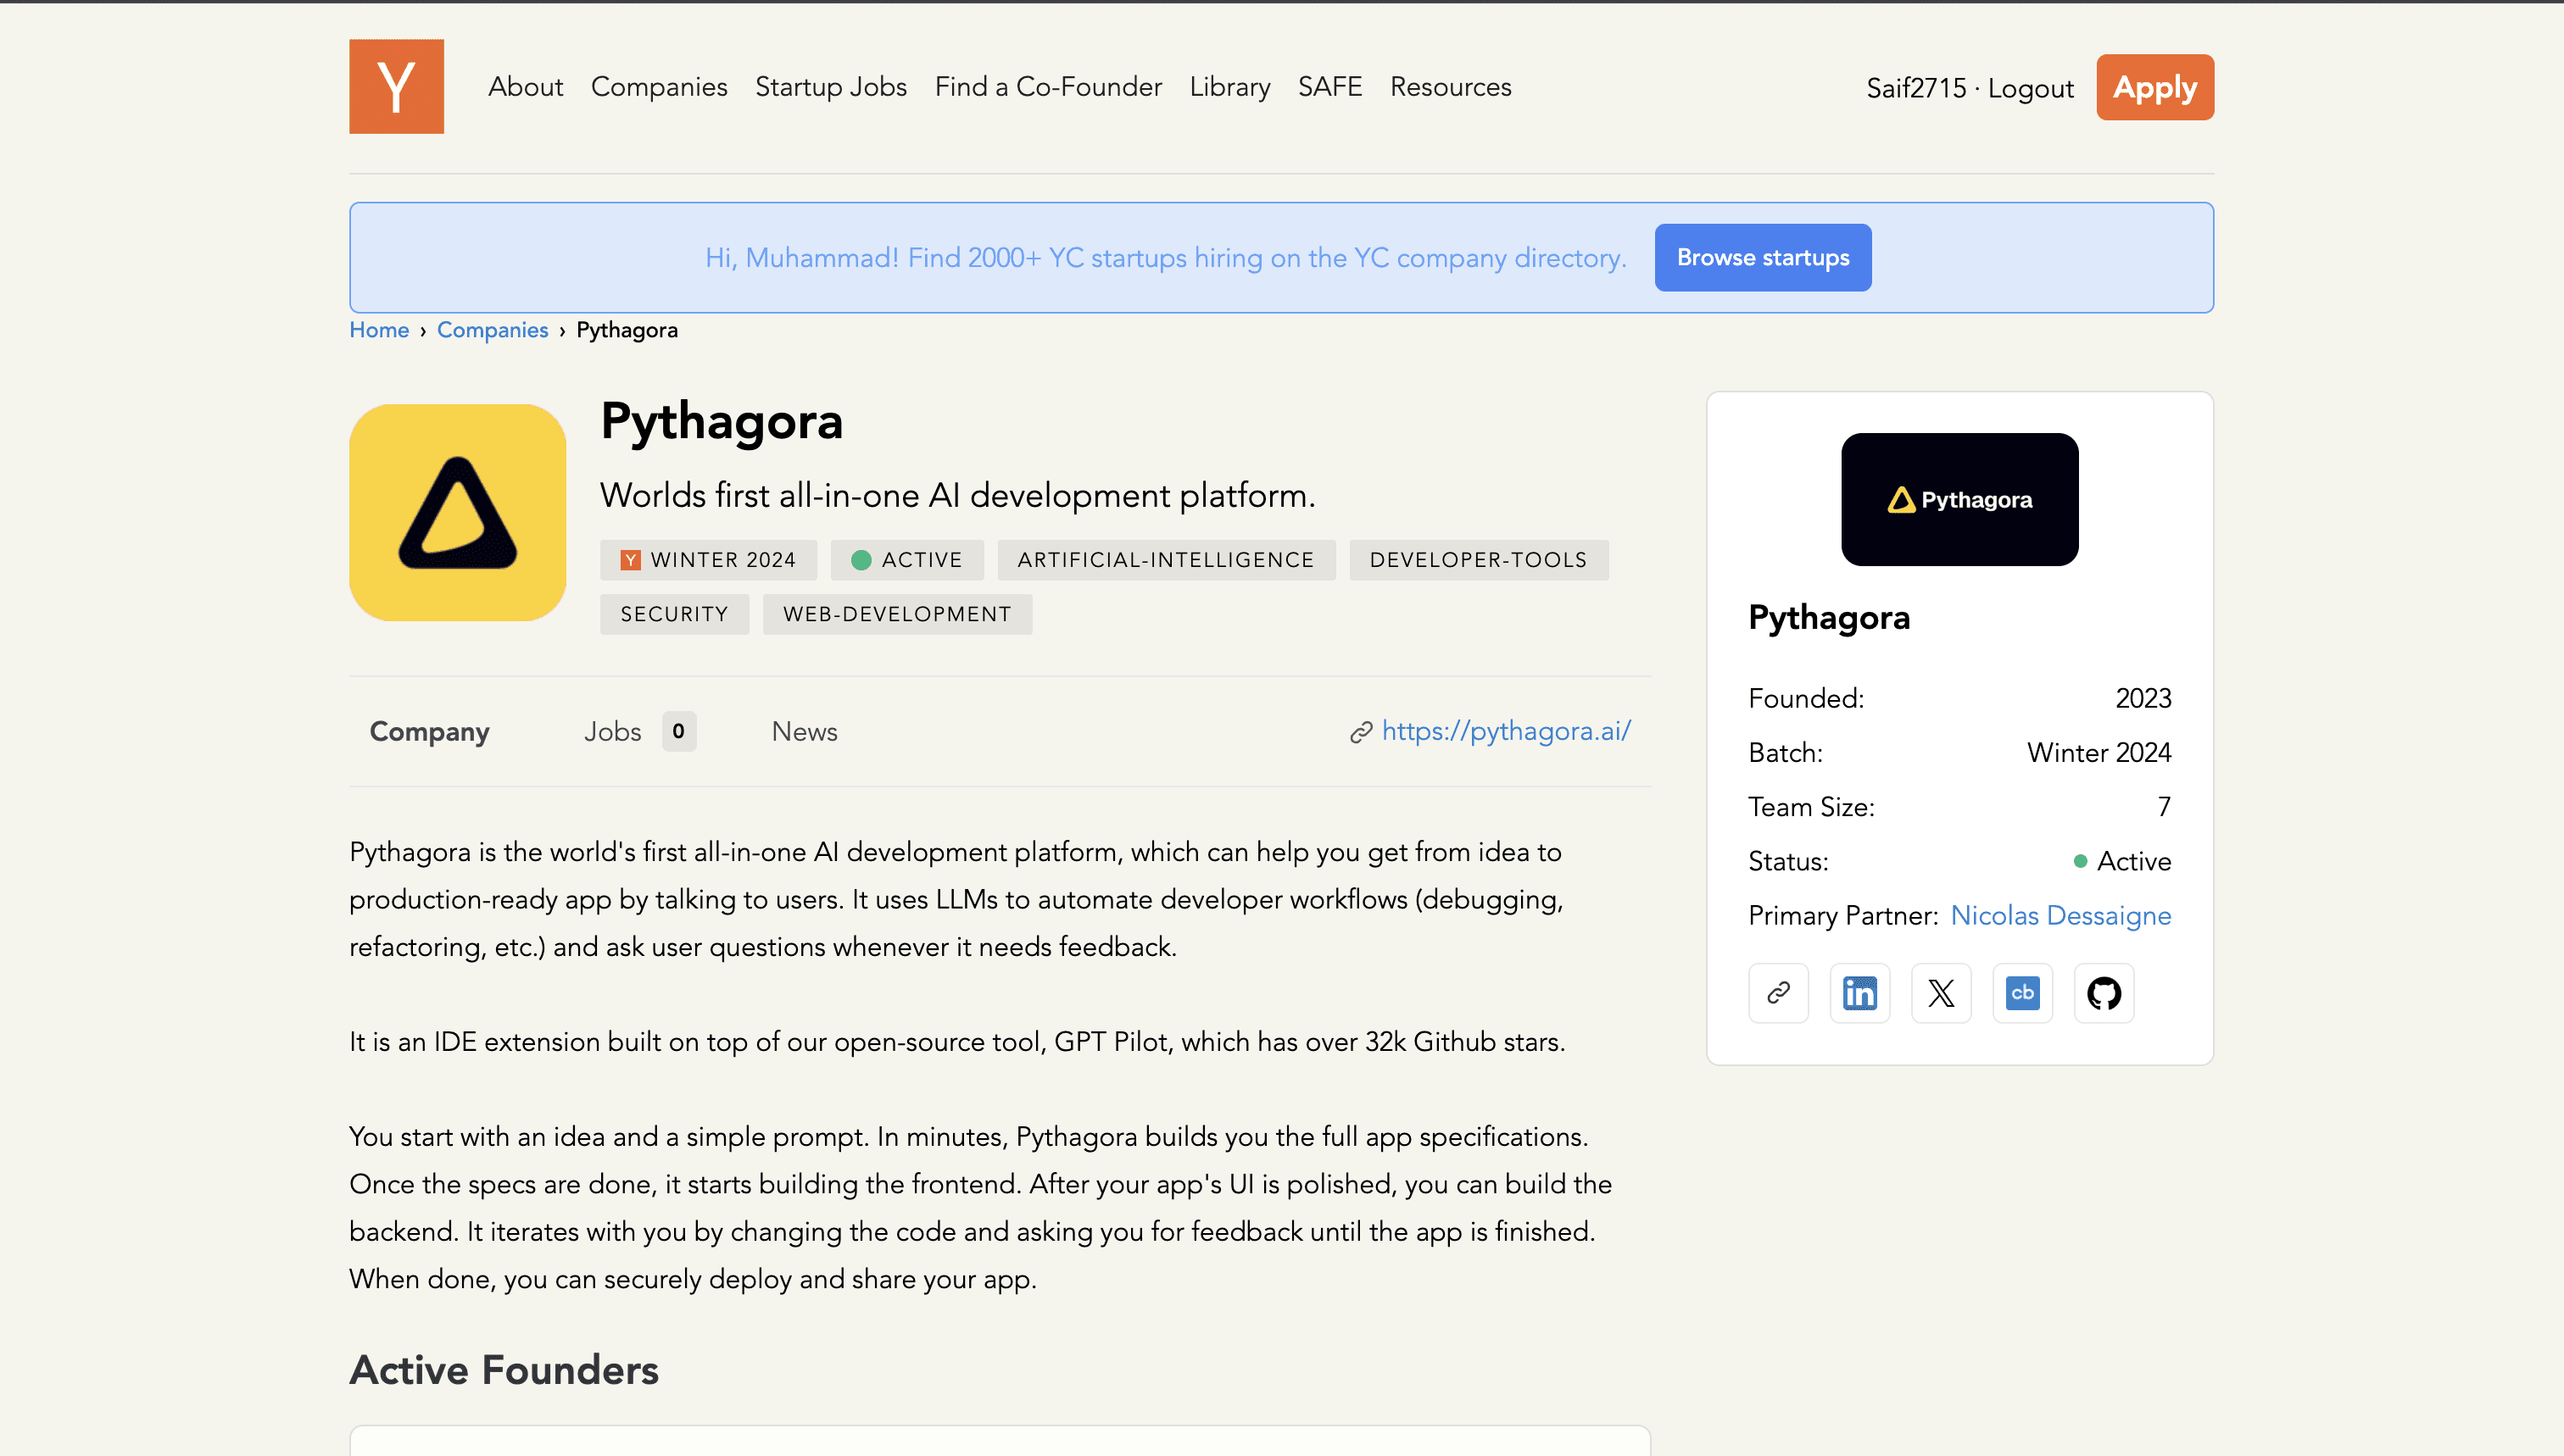The image size is (2564, 1456).
Task: Click Logout
Action: click(x=2030, y=88)
